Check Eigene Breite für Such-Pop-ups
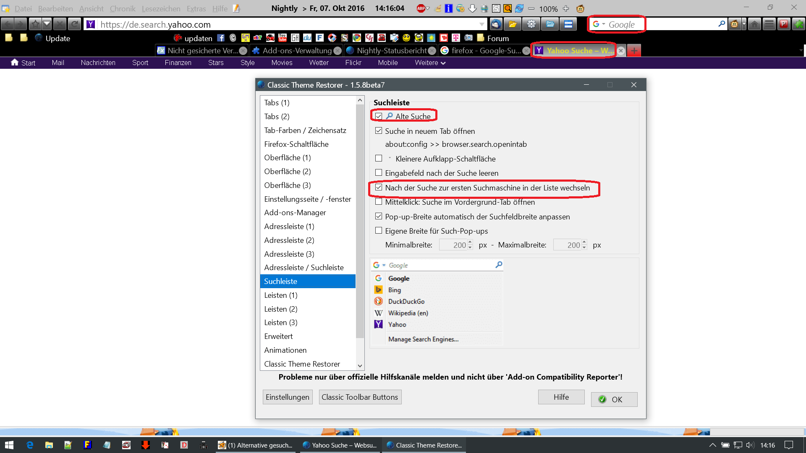 click(x=379, y=231)
